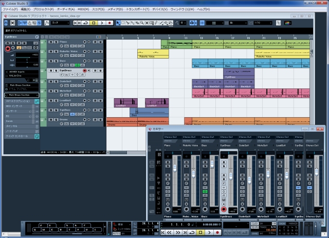
Task: Open the HALionOne output routing dropdown
Action: [22, 76]
